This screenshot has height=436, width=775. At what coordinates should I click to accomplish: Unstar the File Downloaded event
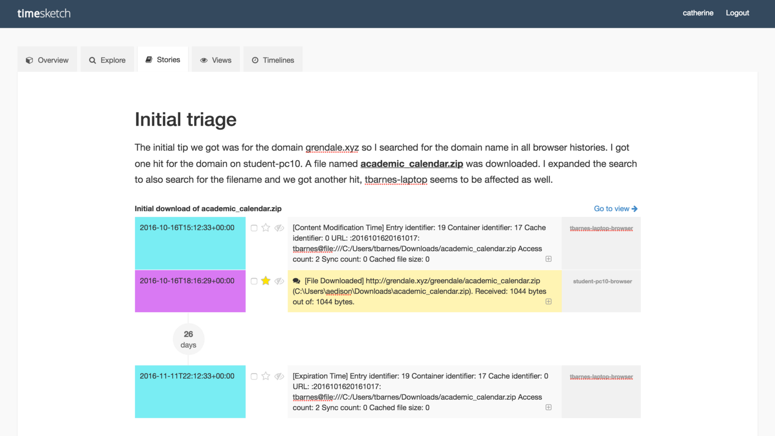pyautogui.click(x=265, y=281)
